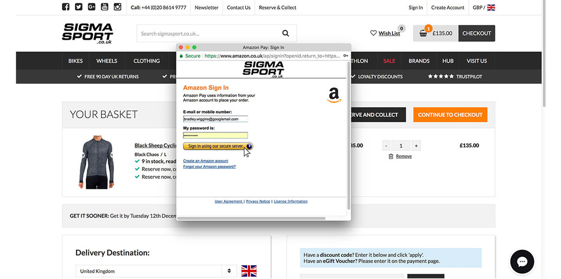Remove the jersey from basket
Image resolution: width=561 pixels, height=279 pixels.
coord(404,156)
